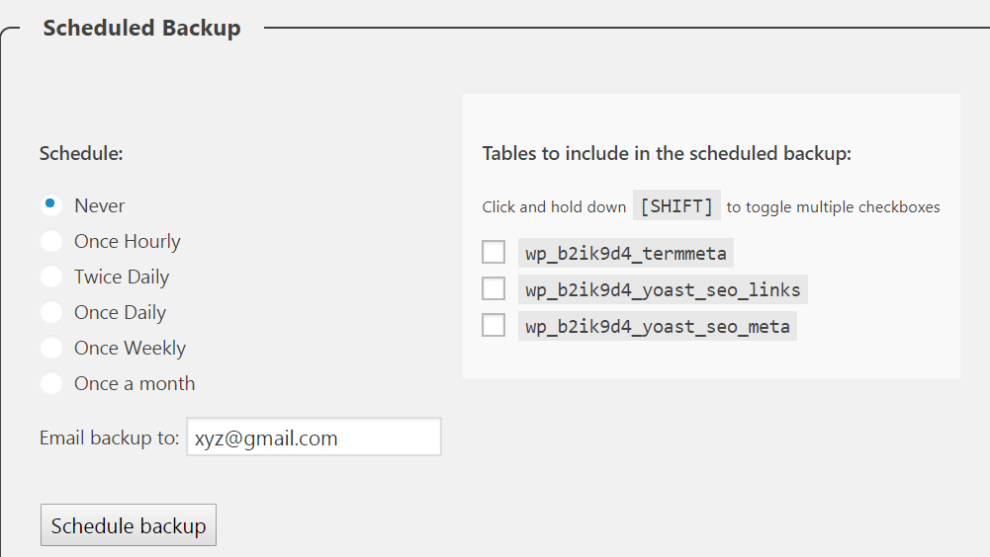Viewport: 990px width, 557px height.
Task: Click the [SHIFT] key hint
Action: (676, 206)
